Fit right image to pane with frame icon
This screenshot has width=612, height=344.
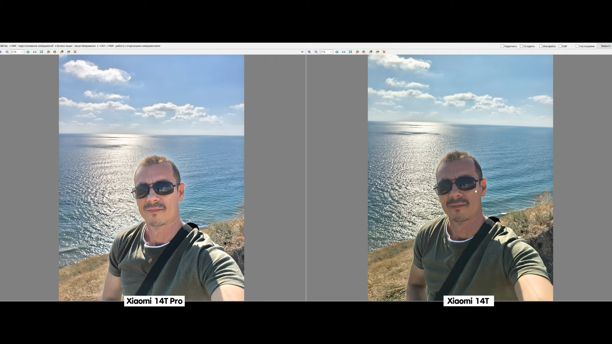[x=350, y=52]
